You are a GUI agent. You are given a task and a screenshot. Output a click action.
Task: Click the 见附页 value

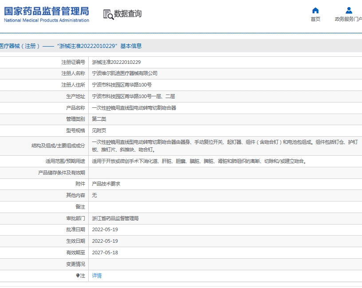(99, 130)
